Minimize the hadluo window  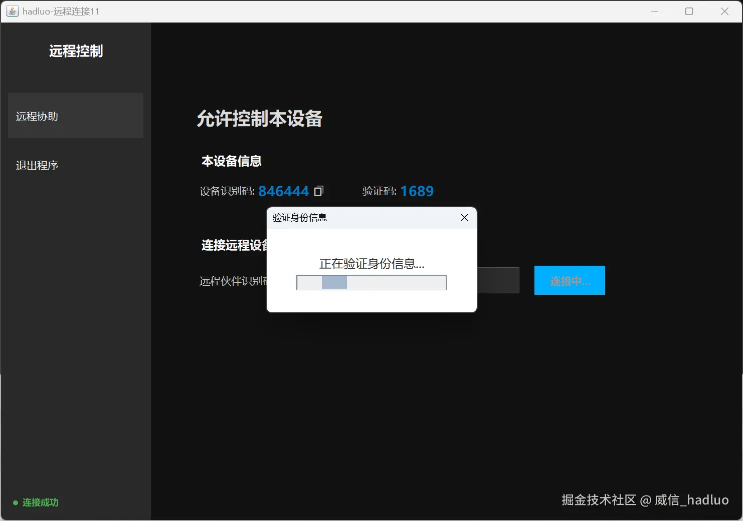tap(654, 11)
